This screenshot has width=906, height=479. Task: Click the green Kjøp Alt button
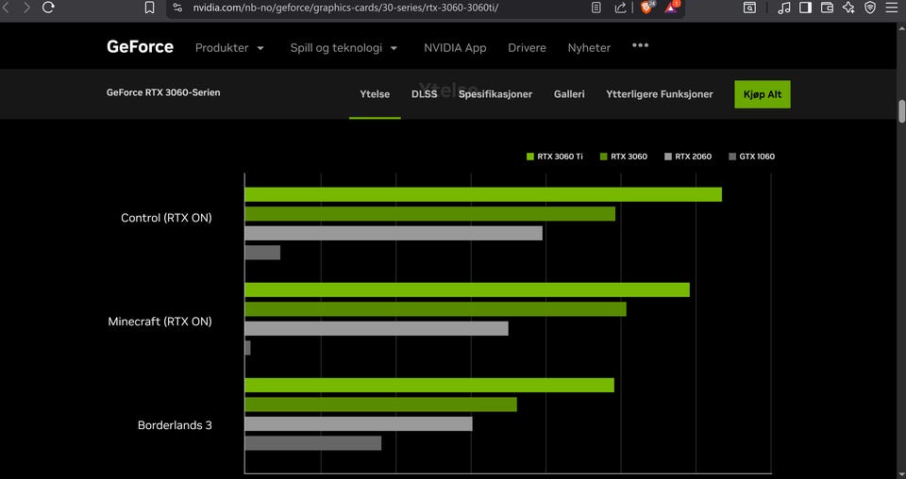(762, 94)
